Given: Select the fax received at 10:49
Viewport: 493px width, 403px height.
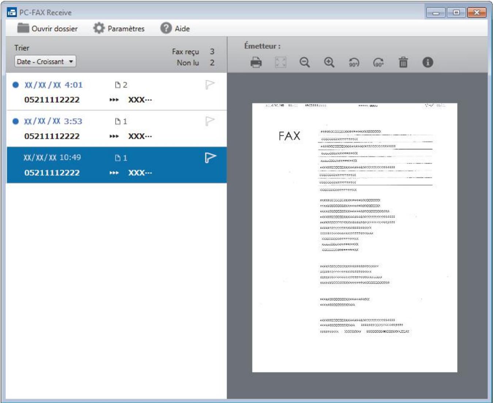Looking at the screenshot, I should pyautogui.click(x=117, y=165).
